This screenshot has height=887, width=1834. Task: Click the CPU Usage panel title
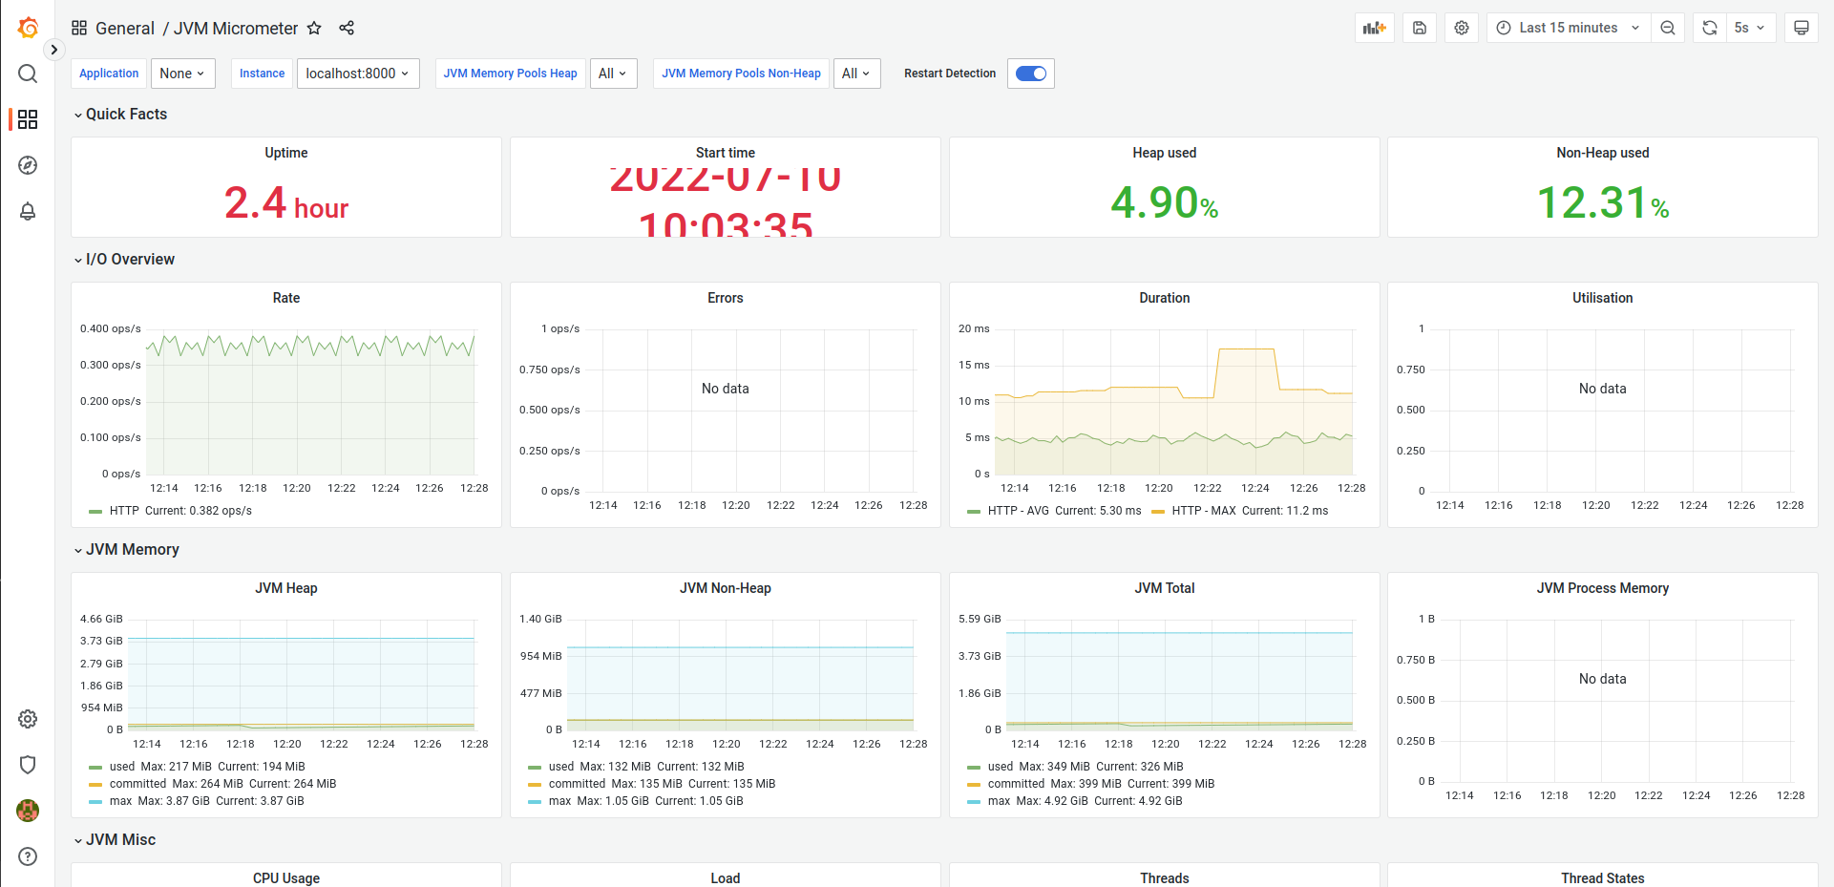click(x=286, y=878)
